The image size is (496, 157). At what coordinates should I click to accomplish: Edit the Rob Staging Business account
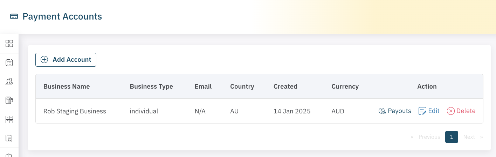pyautogui.click(x=429, y=111)
